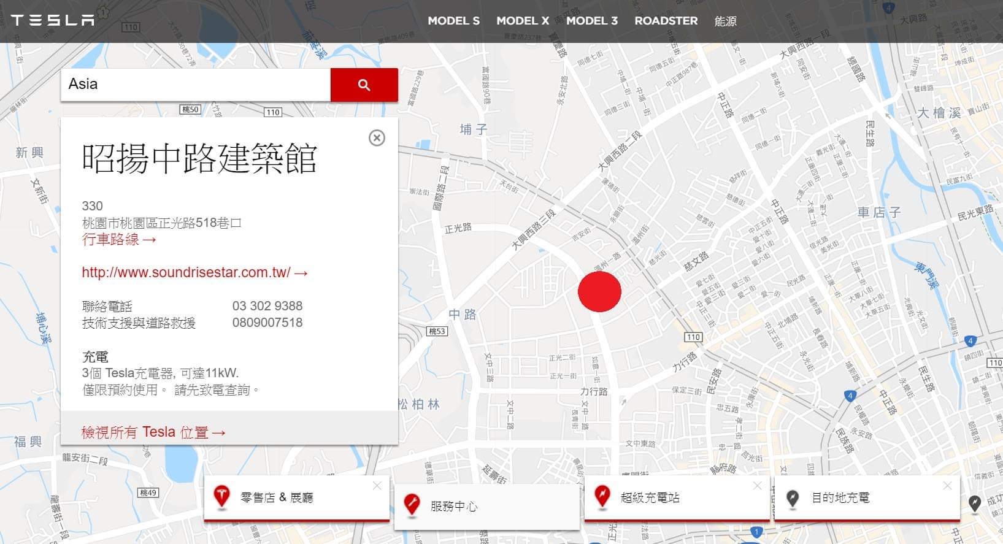1003x544 pixels.
Task: Click the 桃49 route badge on map
Action: point(148,492)
